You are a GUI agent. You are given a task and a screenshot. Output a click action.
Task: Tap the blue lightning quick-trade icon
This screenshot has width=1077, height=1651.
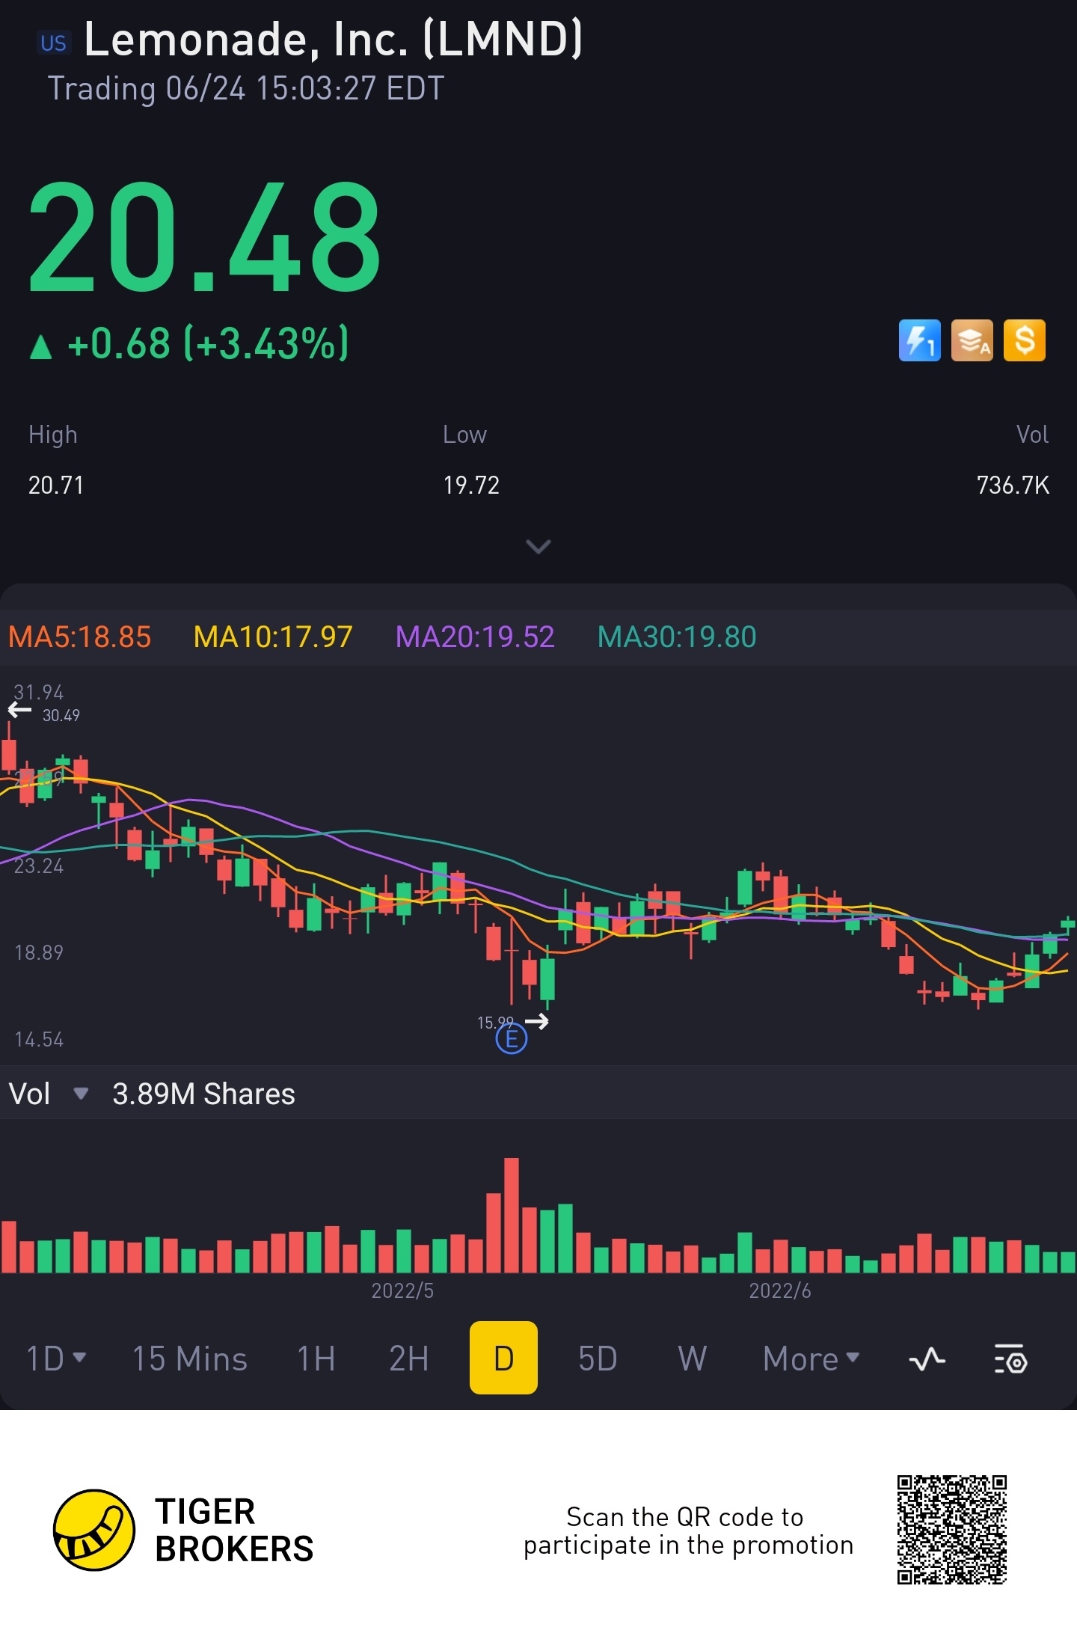pos(919,341)
